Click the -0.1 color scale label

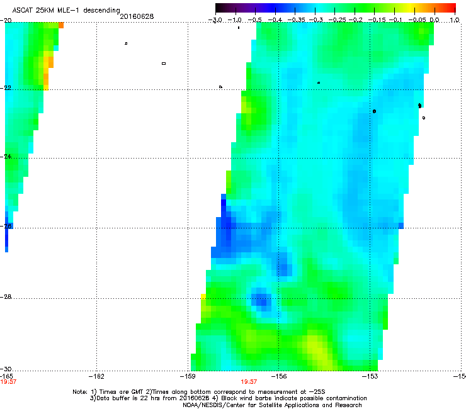(395, 20)
